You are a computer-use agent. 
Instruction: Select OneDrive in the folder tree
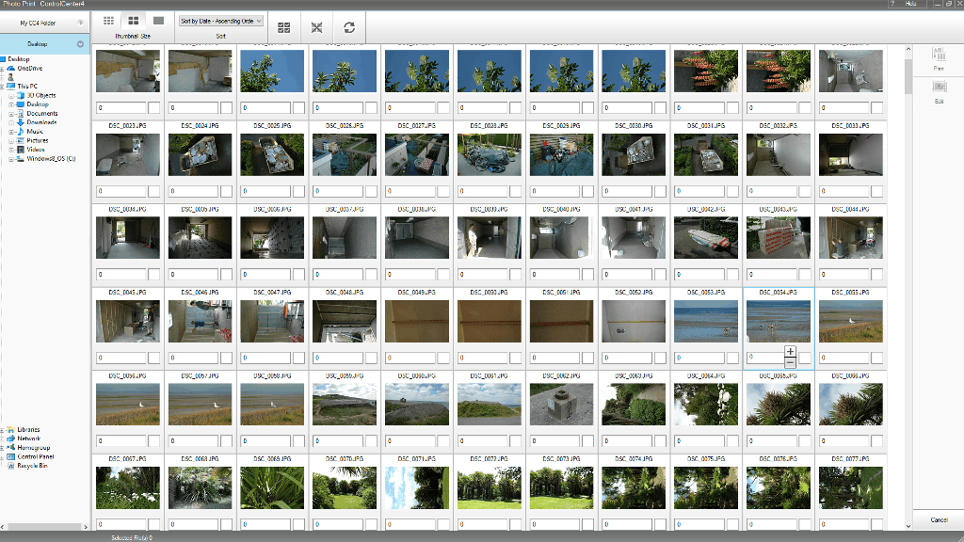point(29,68)
